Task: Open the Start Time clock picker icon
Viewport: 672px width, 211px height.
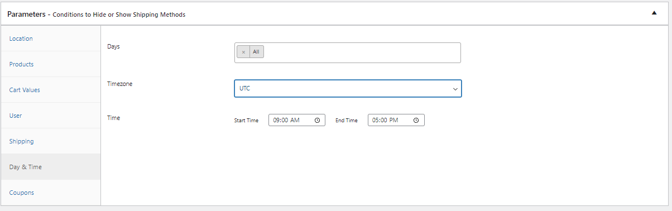Action: click(x=317, y=120)
